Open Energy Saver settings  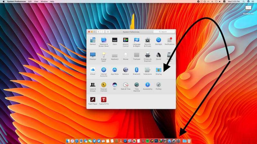(103, 55)
